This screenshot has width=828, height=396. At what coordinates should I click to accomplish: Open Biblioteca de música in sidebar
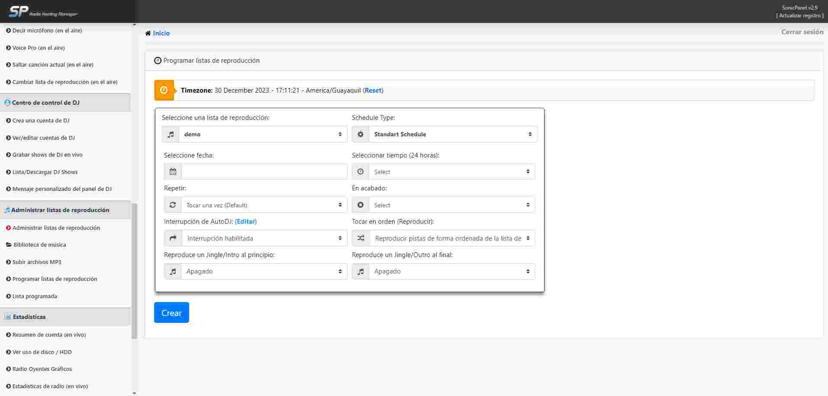point(39,245)
